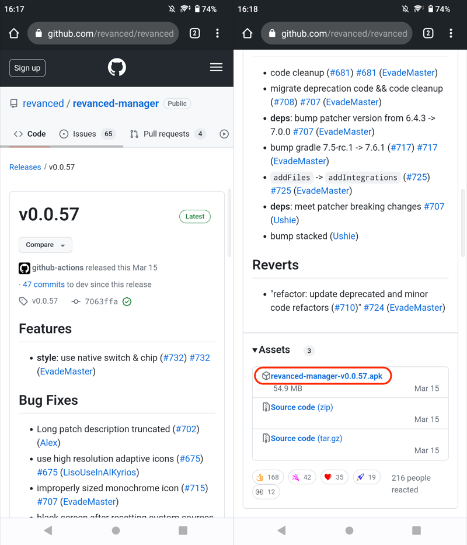The image size is (467, 545).
Task: Tap the party popper reaction with 42
Action: (x=301, y=477)
